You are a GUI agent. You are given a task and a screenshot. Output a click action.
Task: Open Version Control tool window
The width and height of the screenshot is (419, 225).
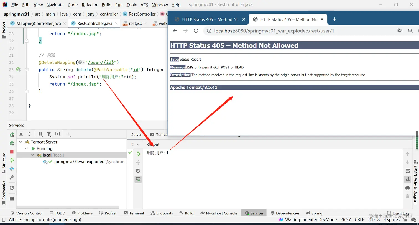[26, 213]
